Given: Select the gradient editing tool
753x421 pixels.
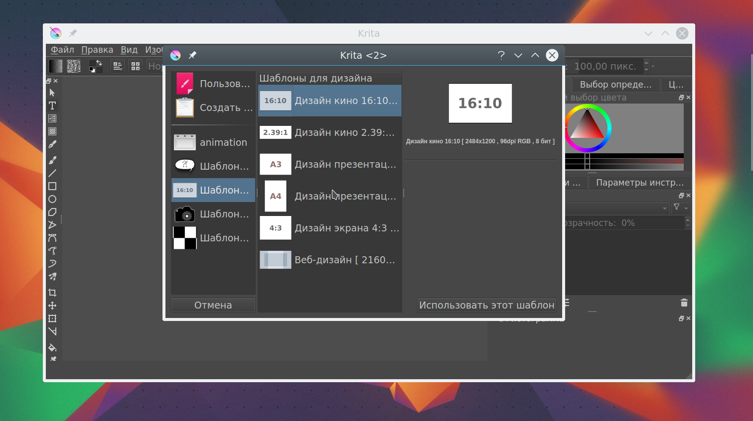Looking at the screenshot, I should 52,118.
